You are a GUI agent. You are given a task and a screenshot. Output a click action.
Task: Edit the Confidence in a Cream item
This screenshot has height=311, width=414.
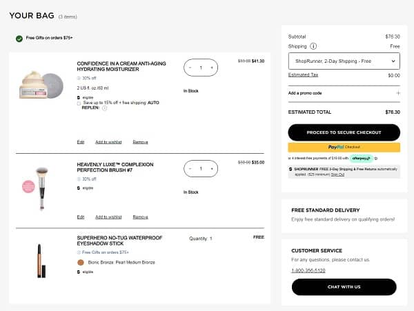(x=81, y=142)
